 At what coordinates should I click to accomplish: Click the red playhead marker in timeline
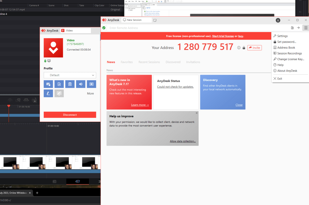tap(9, 106)
